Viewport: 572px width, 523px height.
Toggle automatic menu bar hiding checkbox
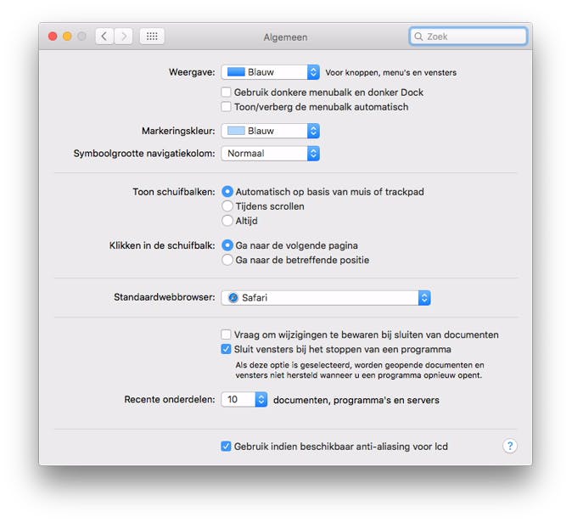(227, 107)
